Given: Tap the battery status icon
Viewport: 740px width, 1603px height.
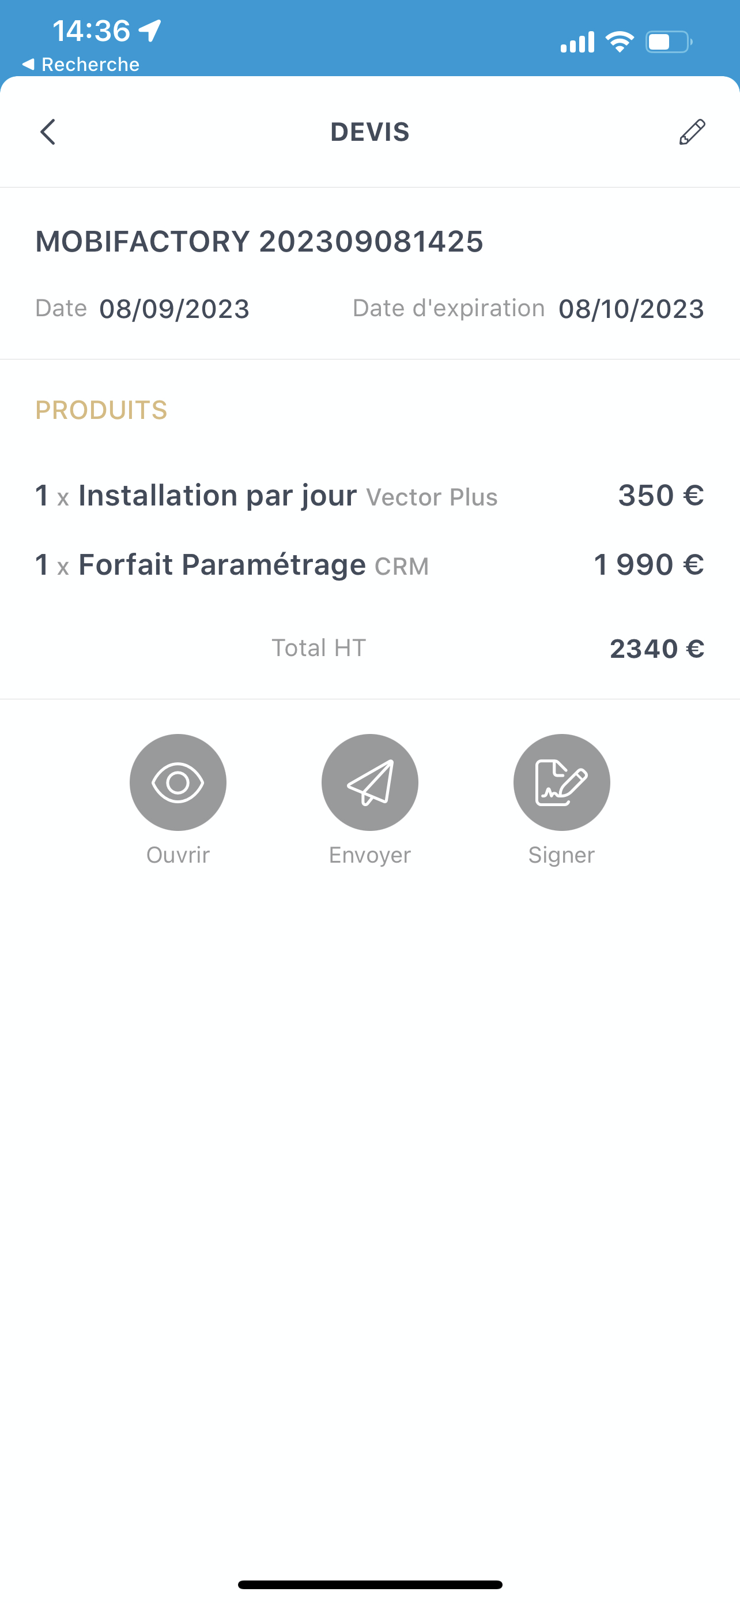Looking at the screenshot, I should [669, 42].
